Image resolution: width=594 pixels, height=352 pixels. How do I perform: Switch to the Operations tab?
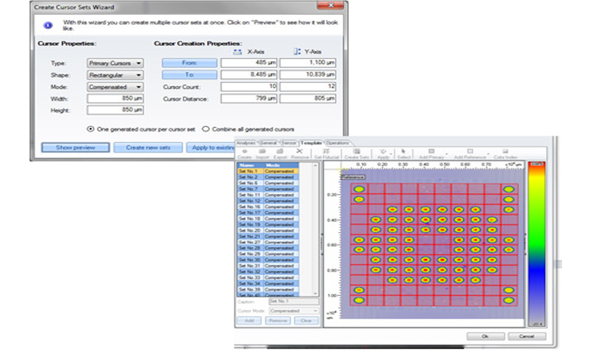pyautogui.click(x=337, y=143)
